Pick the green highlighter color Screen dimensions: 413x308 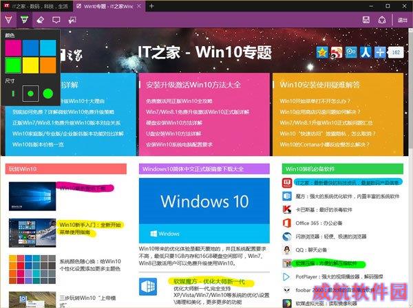click(x=13, y=65)
